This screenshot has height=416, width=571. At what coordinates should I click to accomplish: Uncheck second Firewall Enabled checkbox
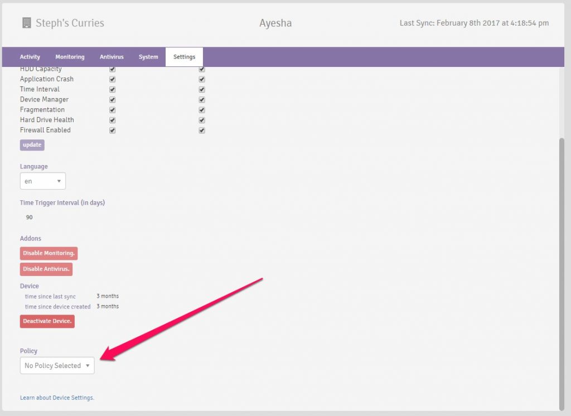202,130
